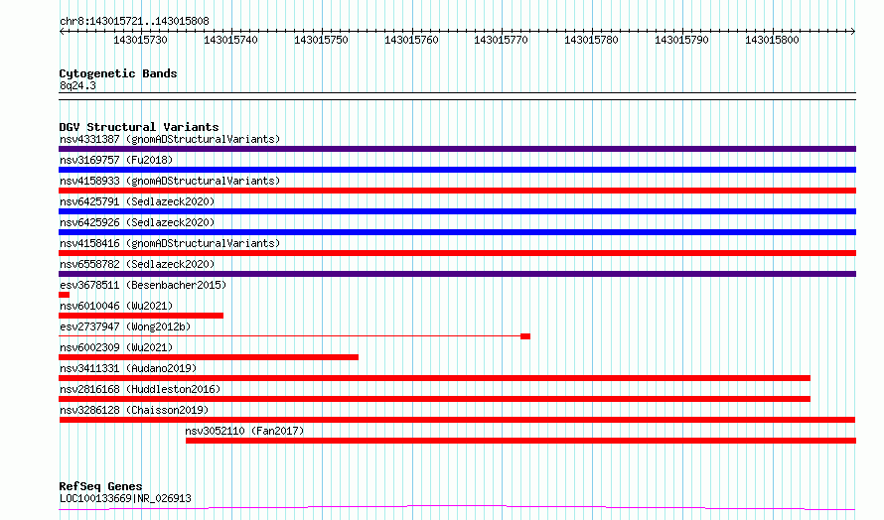The image size is (884, 520).
Task: Open variant label nsv6002309 (Wu2021)
Action: (116, 347)
